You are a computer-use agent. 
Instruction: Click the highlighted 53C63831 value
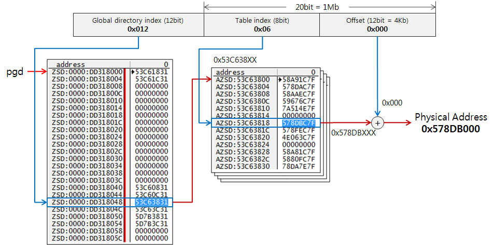[151, 202]
